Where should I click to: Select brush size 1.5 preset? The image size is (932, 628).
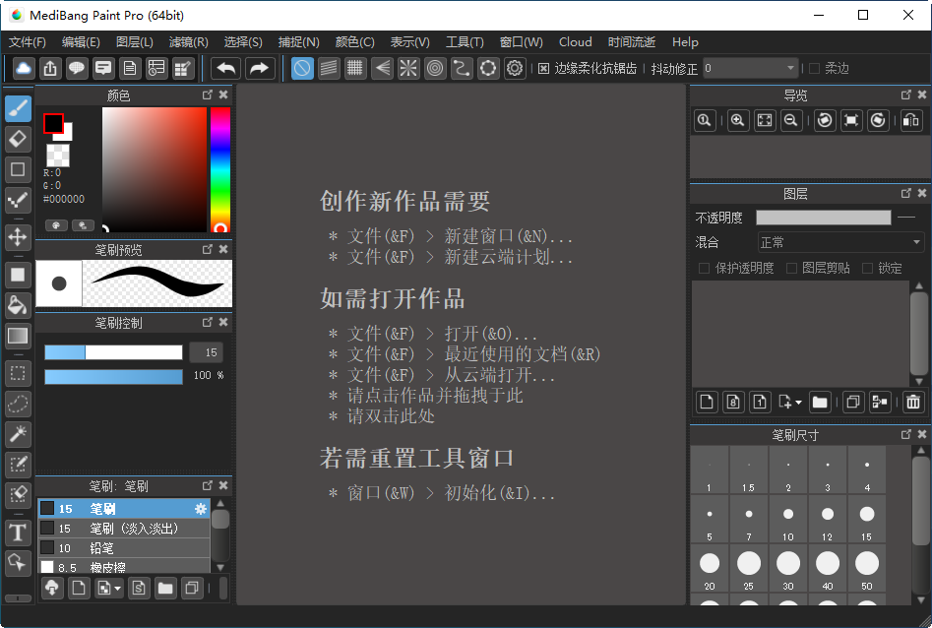tap(748, 471)
